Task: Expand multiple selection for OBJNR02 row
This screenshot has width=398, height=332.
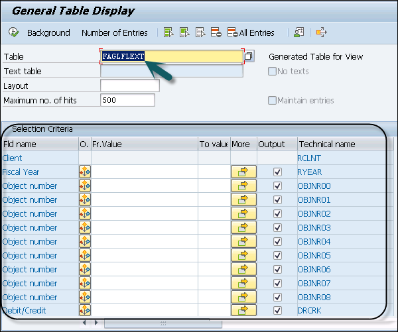Action: point(243,214)
